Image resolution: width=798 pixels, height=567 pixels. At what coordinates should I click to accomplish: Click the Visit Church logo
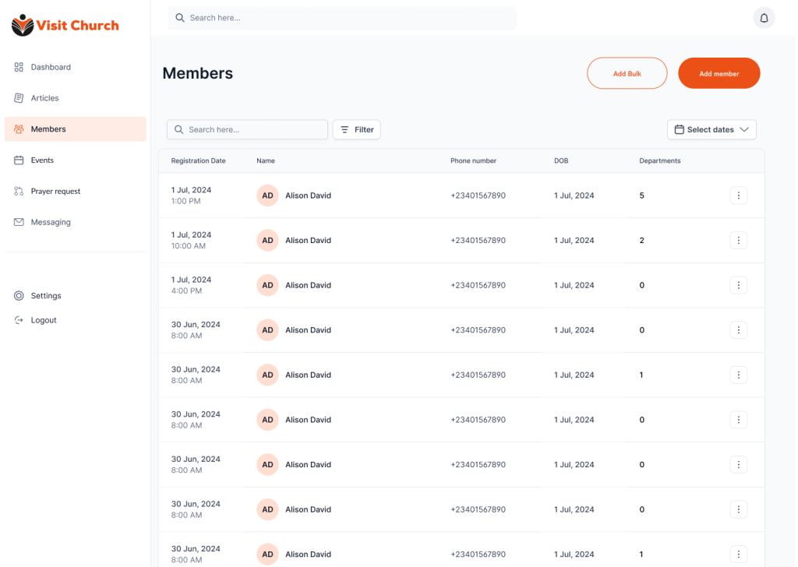(x=65, y=26)
